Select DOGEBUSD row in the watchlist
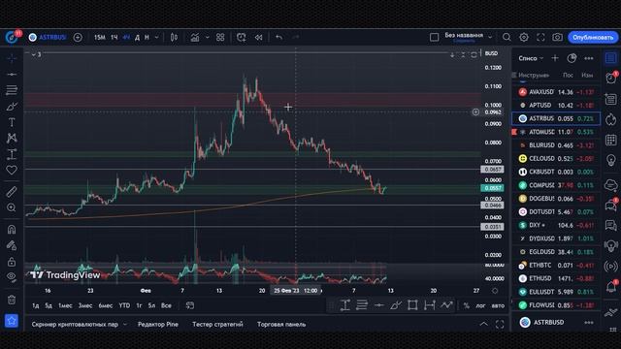621x349 pixels. [556, 198]
